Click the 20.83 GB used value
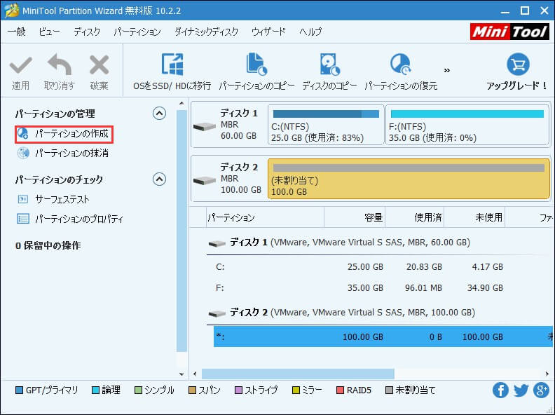This screenshot has width=555, height=415. (424, 267)
